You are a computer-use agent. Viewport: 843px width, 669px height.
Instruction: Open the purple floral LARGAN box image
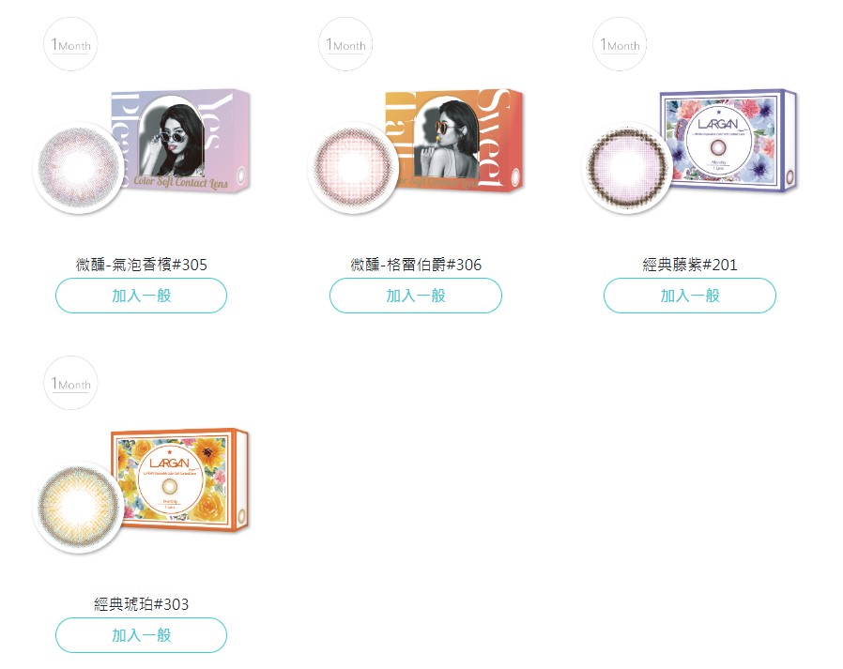coord(729,141)
